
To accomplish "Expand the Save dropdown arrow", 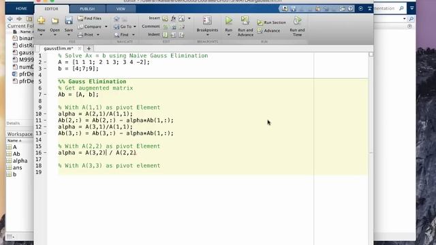I will click(x=69, y=35).
